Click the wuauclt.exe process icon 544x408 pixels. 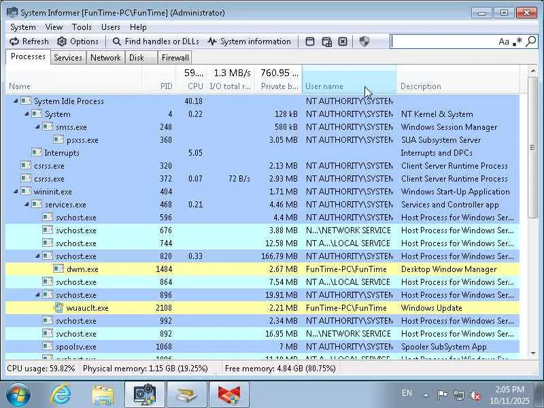58,307
